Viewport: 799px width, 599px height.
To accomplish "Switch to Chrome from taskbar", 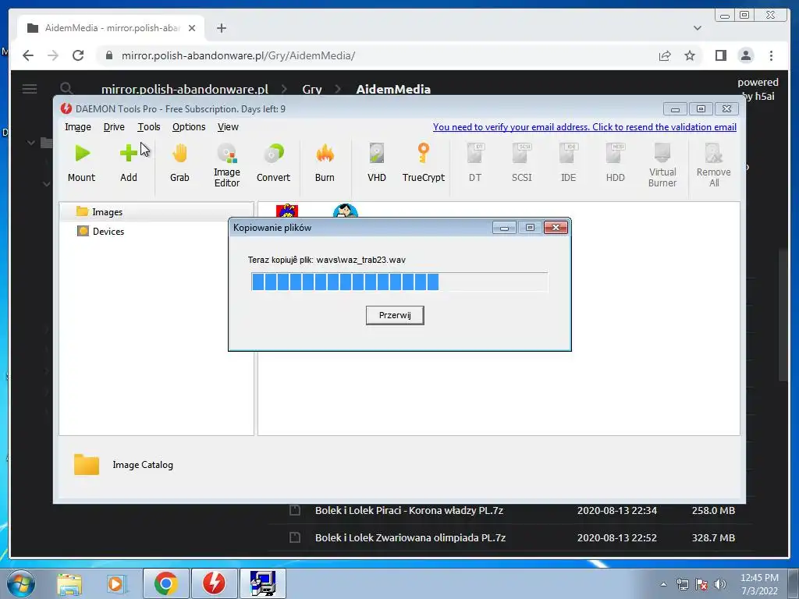I will coord(165,583).
